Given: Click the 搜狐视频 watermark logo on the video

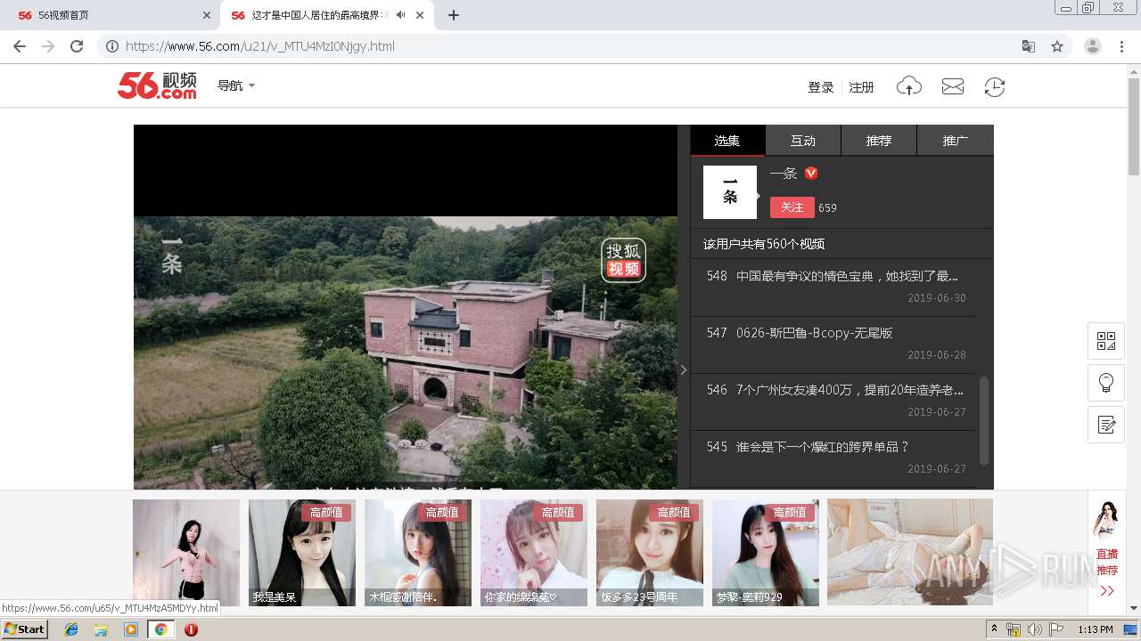Looking at the screenshot, I should point(624,260).
